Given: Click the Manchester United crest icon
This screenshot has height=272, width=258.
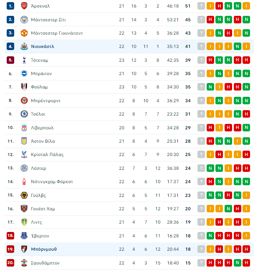Looking at the screenshot, I should click(x=24, y=33).
